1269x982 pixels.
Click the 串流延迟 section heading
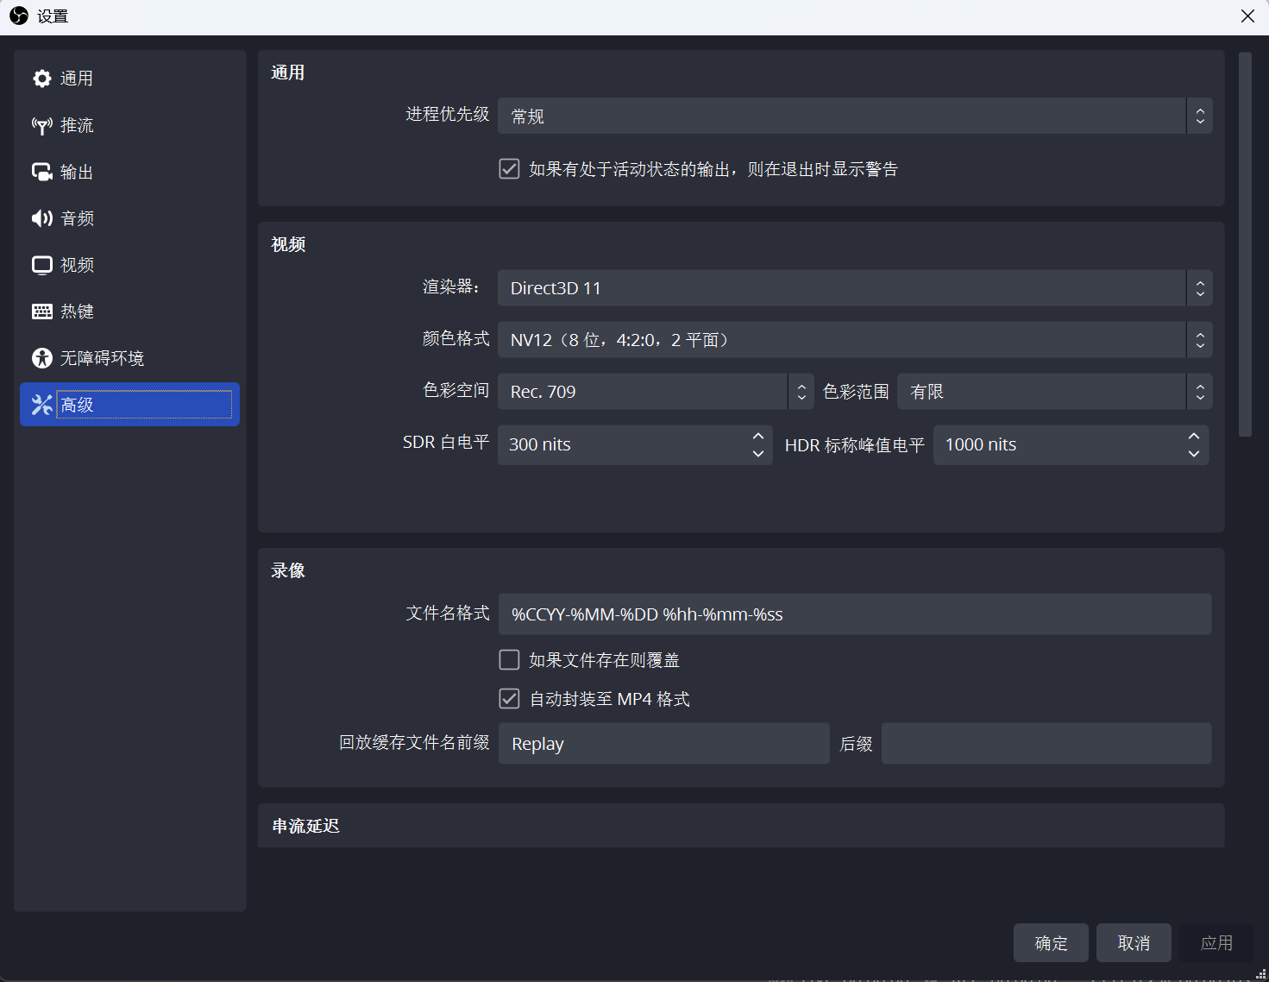[306, 827]
